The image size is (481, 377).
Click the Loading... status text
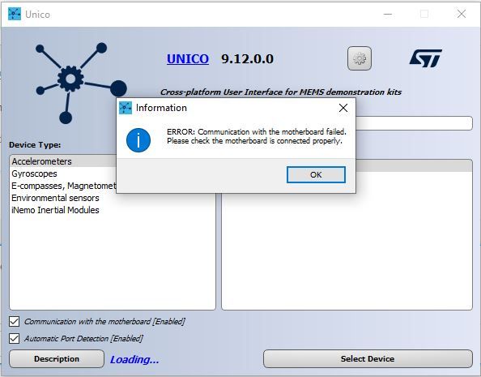(x=134, y=359)
